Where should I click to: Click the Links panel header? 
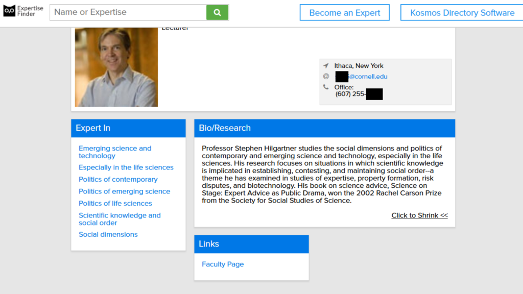[x=251, y=244]
